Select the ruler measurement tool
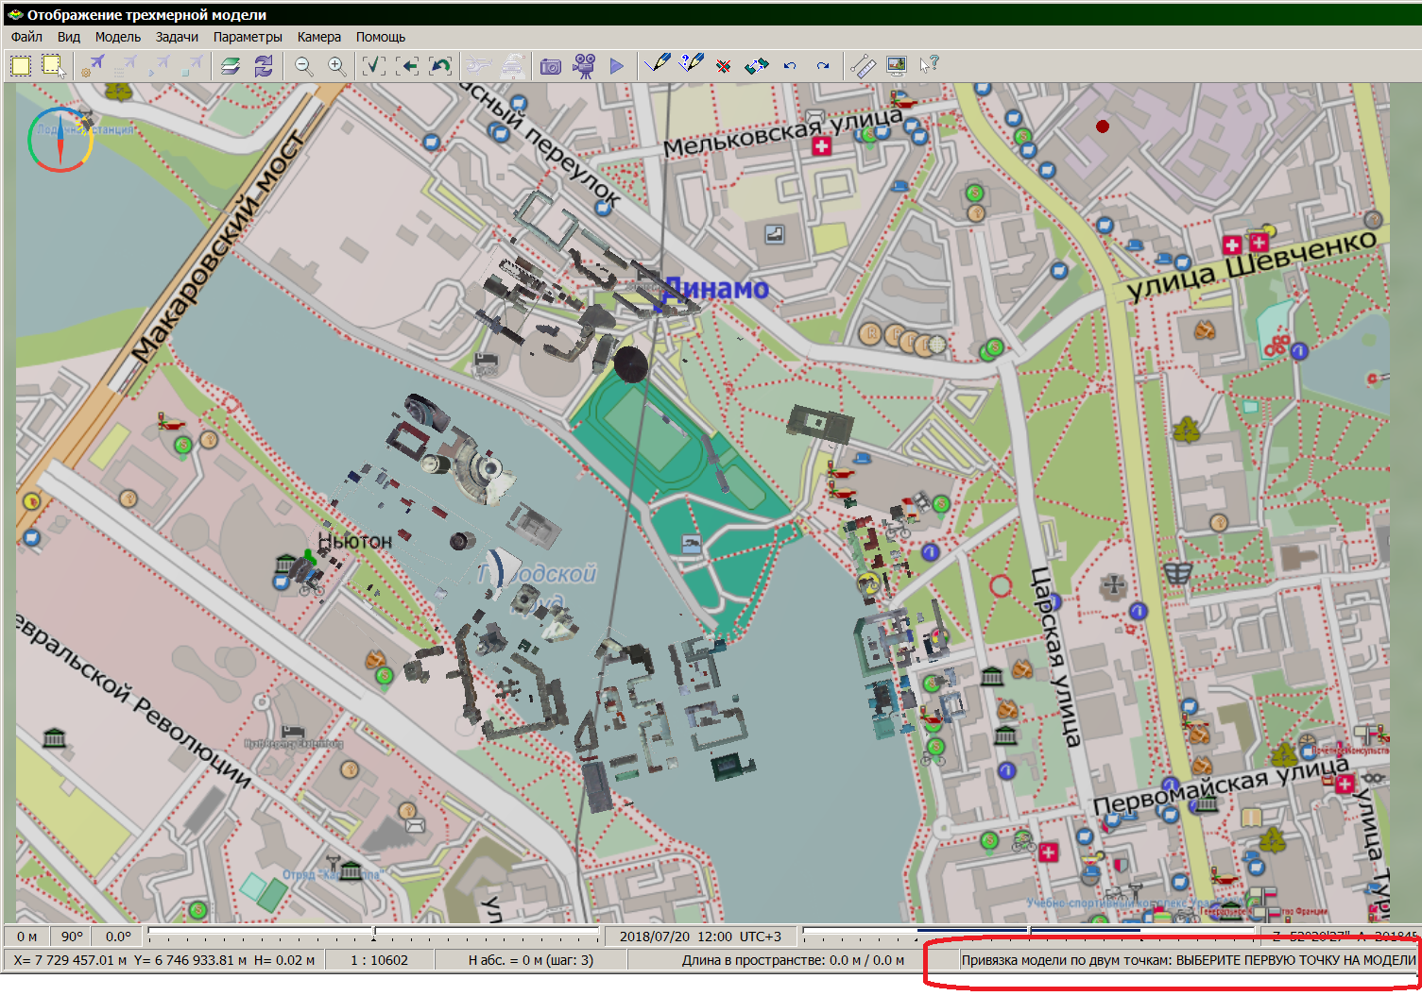Image resolution: width=1422 pixels, height=996 pixels. click(862, 65)
